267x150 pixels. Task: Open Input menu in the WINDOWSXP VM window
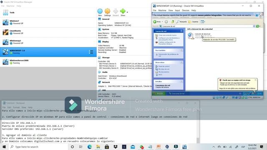(x=177, y=10)
